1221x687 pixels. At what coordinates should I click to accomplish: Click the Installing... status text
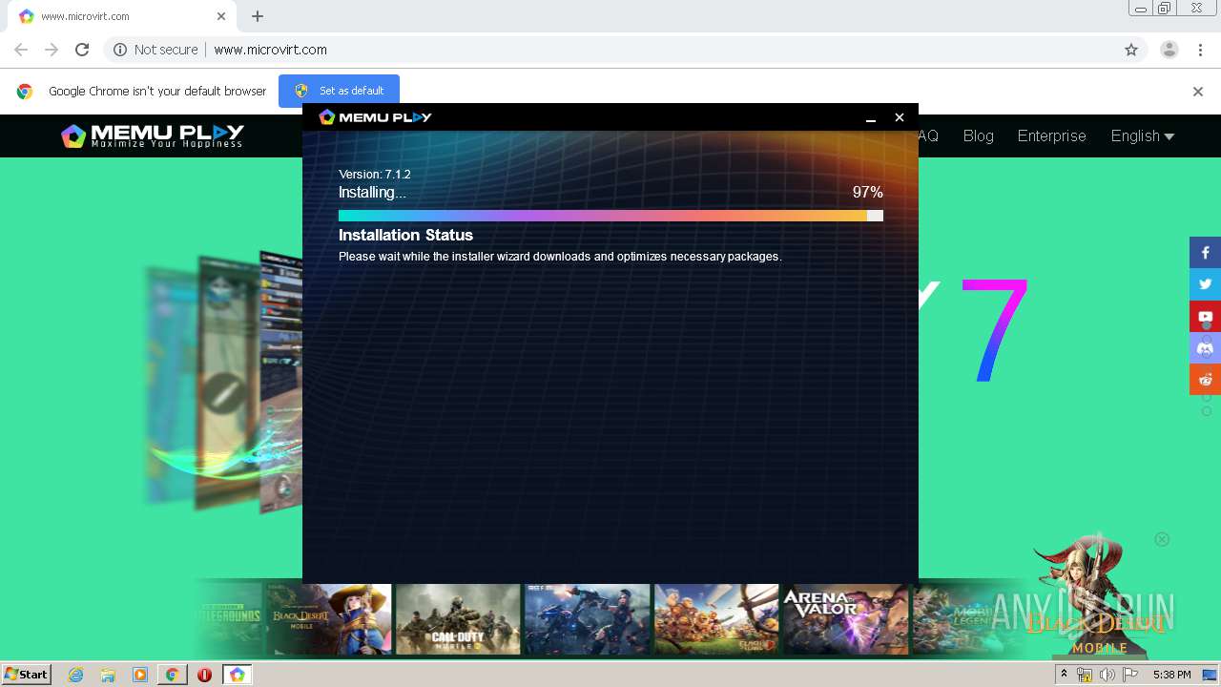tap(372, 192)
